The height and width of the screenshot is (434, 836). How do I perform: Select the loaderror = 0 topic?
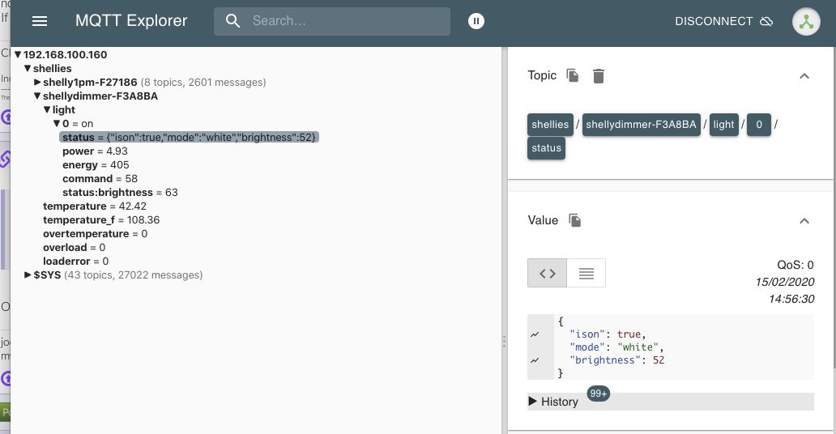[75, 262]
